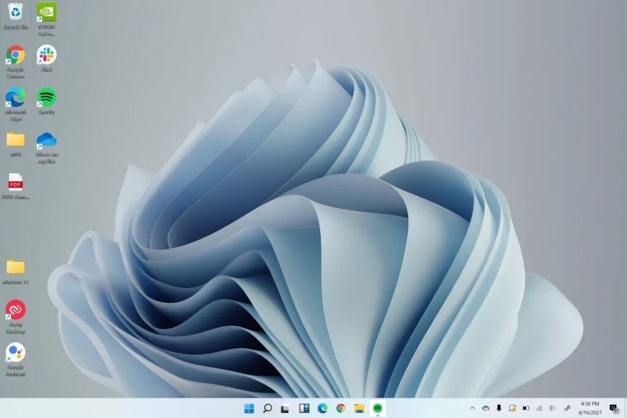Open Task View from the taskbar

[285, 408]
